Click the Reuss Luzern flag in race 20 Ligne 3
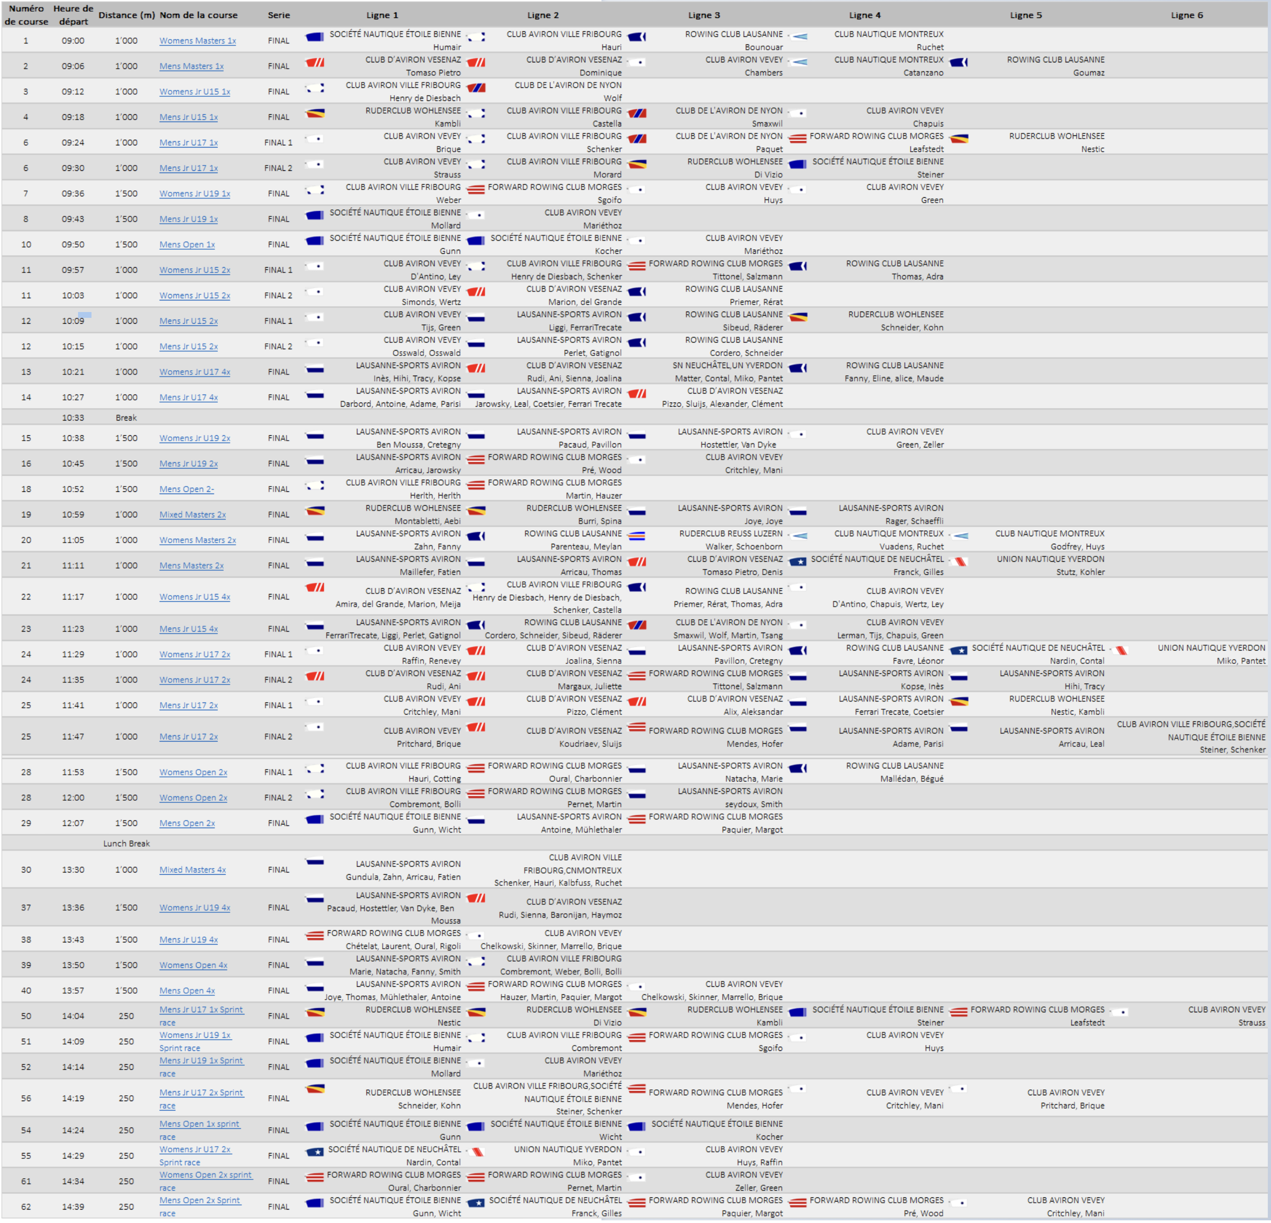The height and width of the screenshot is (1223, 1271). 636,536
